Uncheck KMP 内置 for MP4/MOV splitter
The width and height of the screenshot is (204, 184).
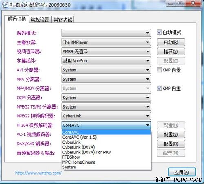pos(159,88)
